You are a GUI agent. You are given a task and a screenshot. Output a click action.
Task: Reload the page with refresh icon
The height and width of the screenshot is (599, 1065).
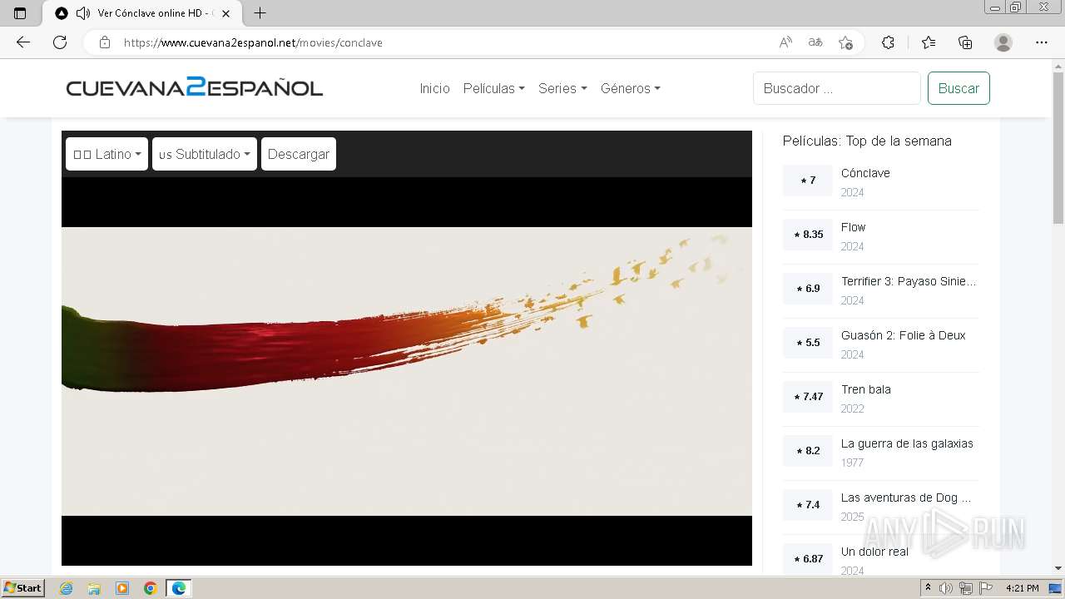[60, 42]
